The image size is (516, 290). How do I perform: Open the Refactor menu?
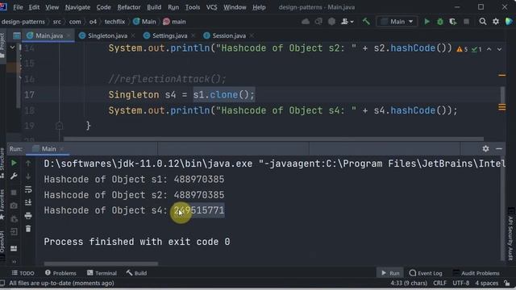tap(129, 7)
